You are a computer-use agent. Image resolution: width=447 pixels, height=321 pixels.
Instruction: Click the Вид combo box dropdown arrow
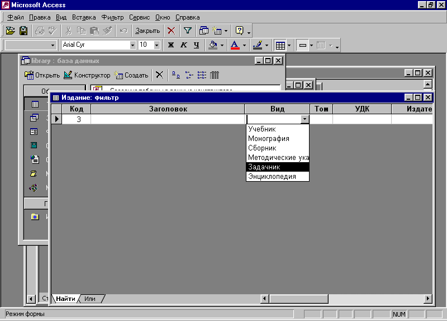(305, 119)
